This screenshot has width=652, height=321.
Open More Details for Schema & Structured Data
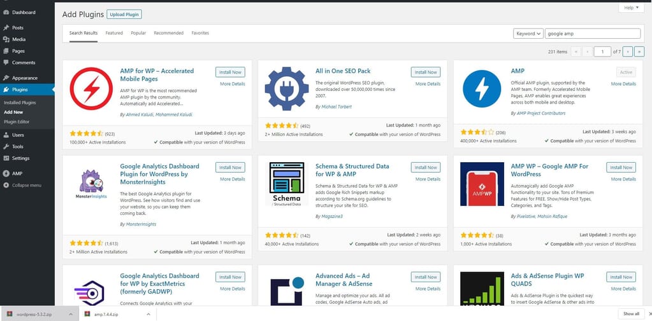point(428,179)
